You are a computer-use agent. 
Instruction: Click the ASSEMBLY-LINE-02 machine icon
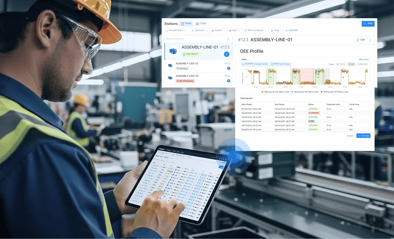[170, 66]
